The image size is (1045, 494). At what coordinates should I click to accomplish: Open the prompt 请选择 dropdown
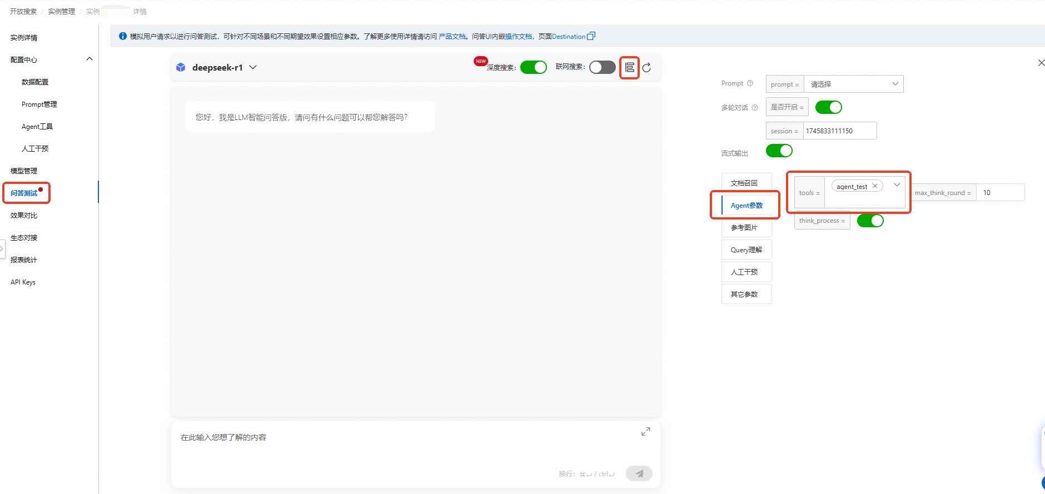pos(854,84)
